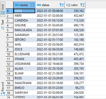Select the valor cell 113,528

coord(75,21)
